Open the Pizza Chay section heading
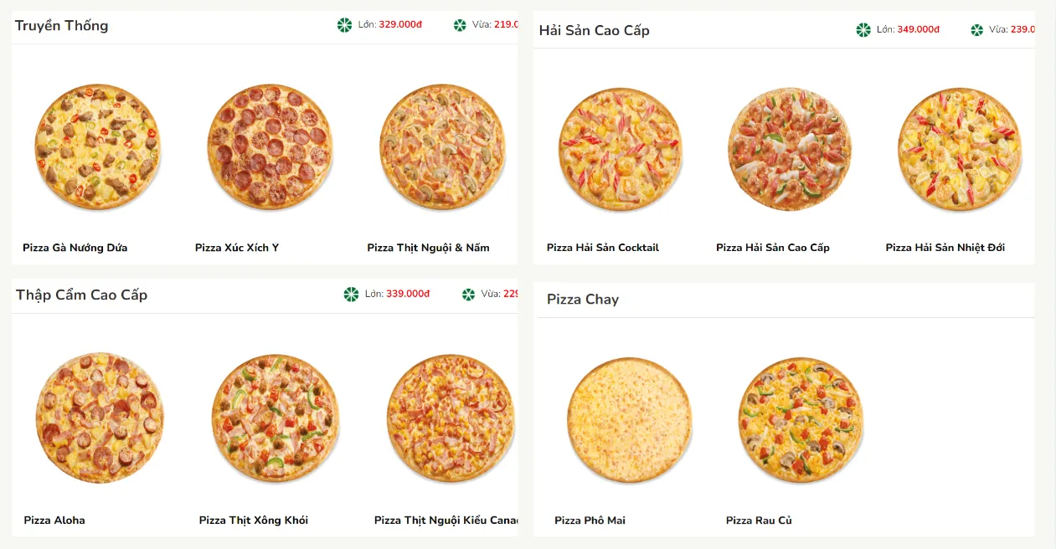 click(x=583, y=299)
